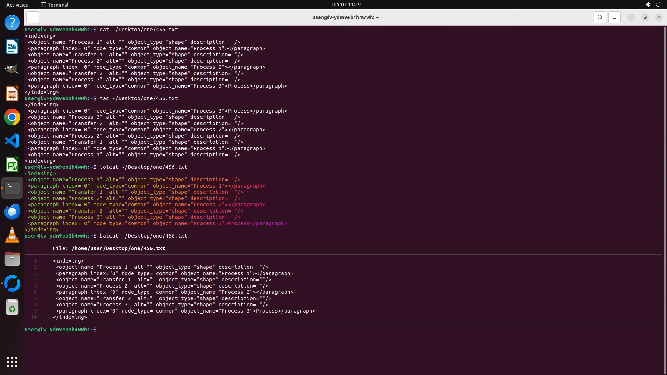Viewport: 667px width, 375px height.
Task: Open the Files manager from the dock
Action: (x=12, y=259)
